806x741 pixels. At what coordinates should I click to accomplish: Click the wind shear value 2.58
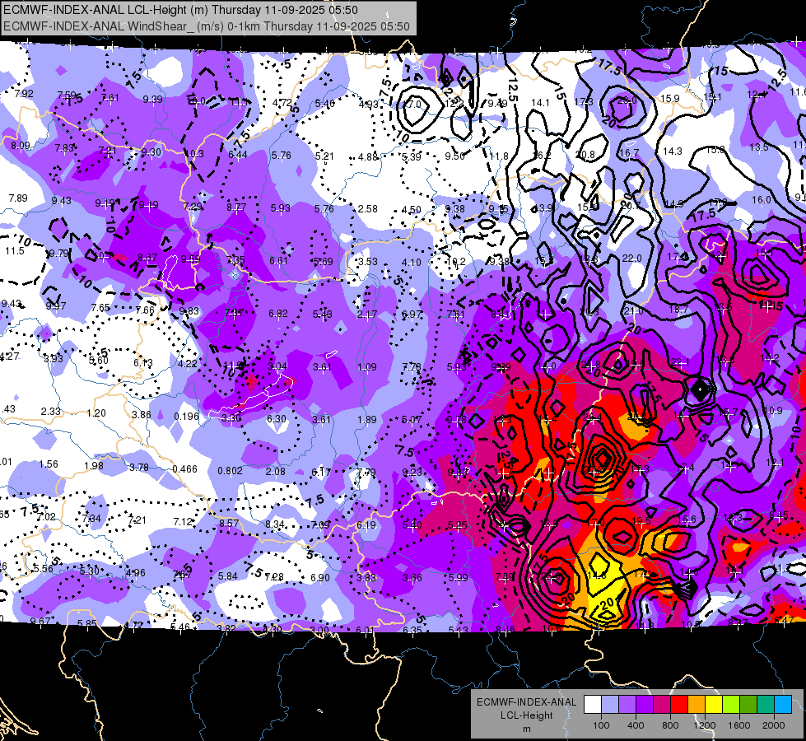(368, 209)
